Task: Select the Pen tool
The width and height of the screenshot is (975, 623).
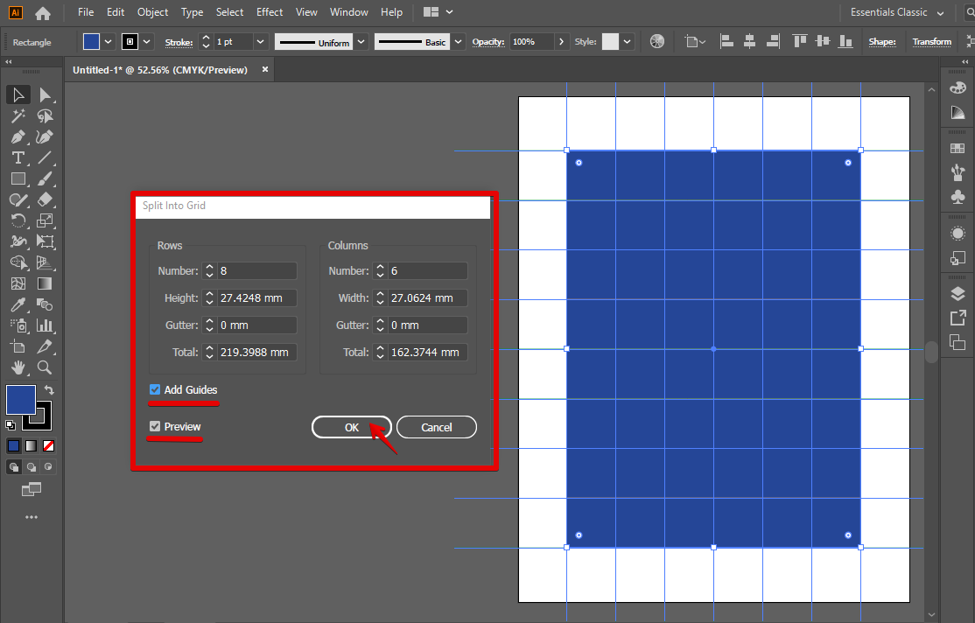Action: 18,136
